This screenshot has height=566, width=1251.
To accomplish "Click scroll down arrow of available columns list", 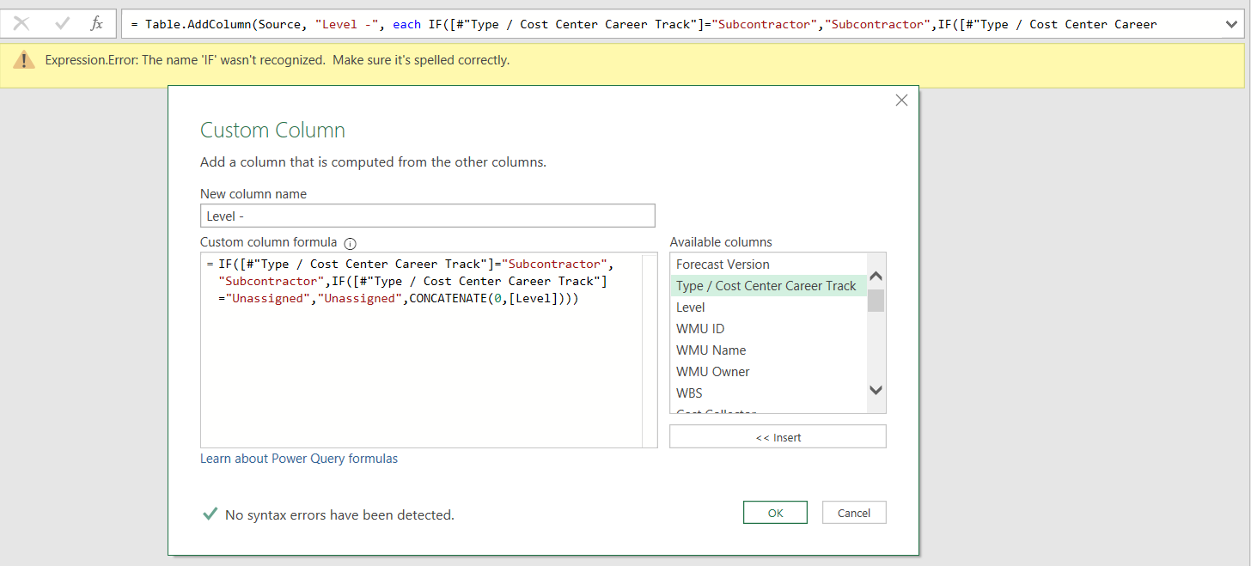I will tap(876, 390).
